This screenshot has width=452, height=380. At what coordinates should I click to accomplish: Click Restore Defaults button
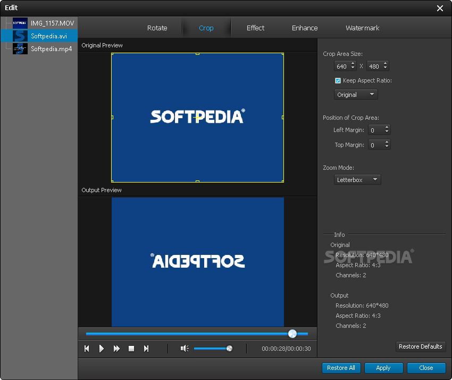(x=421, y=346)
